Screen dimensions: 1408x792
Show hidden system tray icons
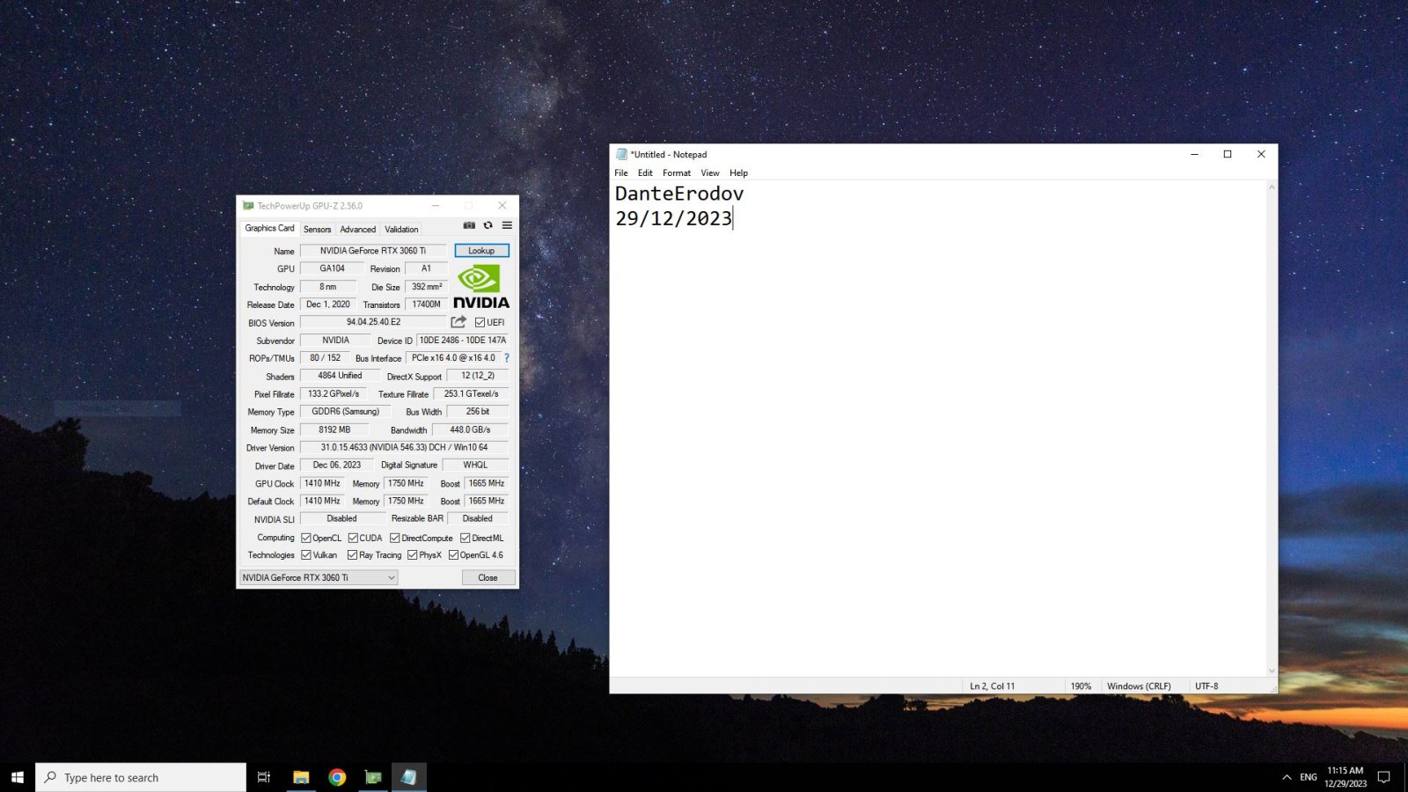1287,777
